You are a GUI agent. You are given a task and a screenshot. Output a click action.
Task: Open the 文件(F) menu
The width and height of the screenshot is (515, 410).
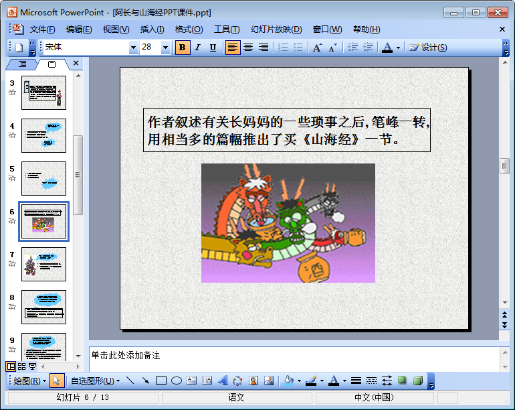click(42, 29)
